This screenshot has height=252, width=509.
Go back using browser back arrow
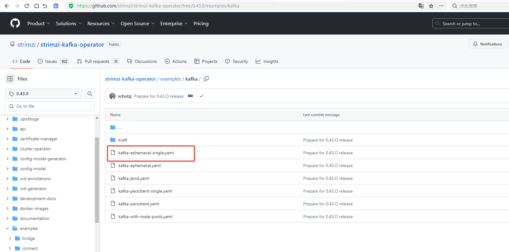pyautogui.click(x=7, y=6)
